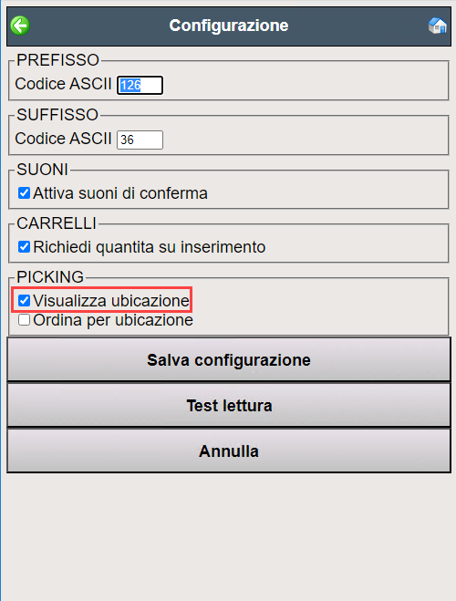Screen dimensions: 456x601
Task: Disable the Attiva suoni di conferma checkbox
Action: click(24, 192)
